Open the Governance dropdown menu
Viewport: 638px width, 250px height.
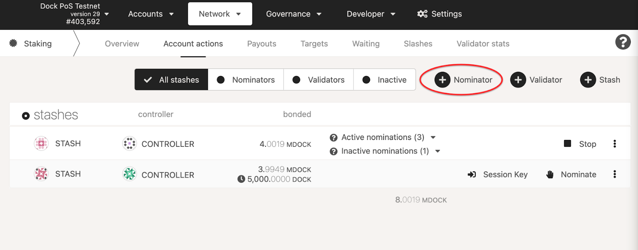(293, 14)
